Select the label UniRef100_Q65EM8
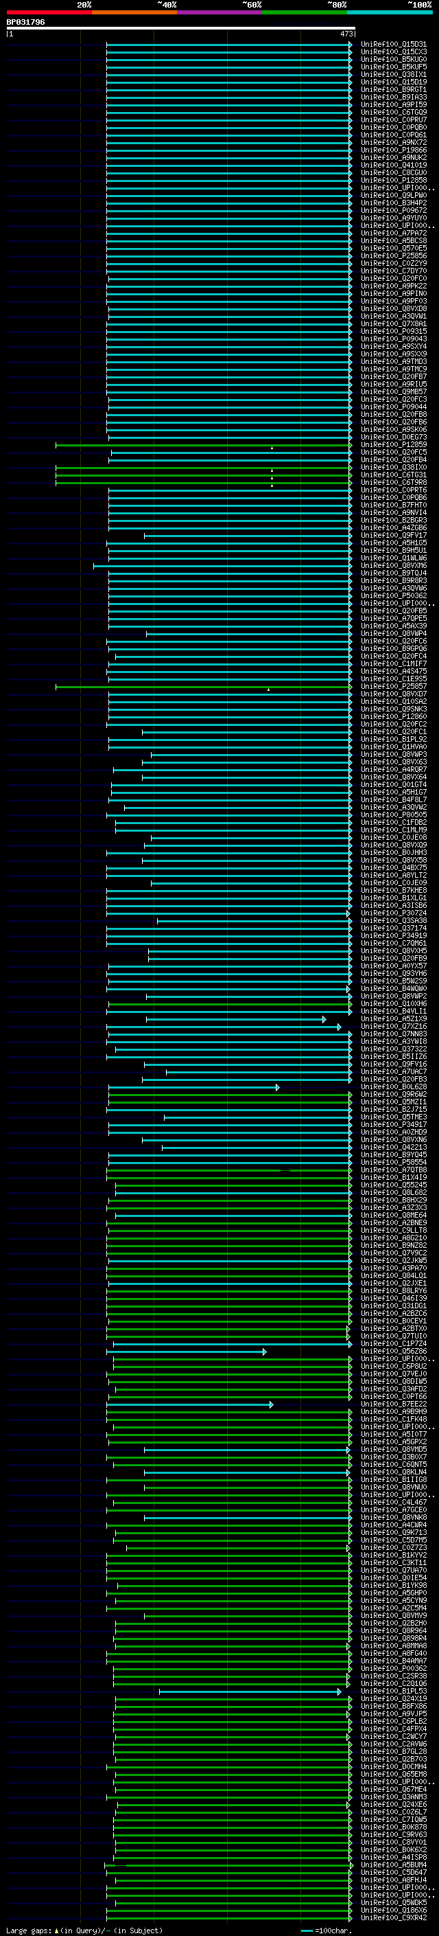The image size is (439, 1936). coord(393,1775)
